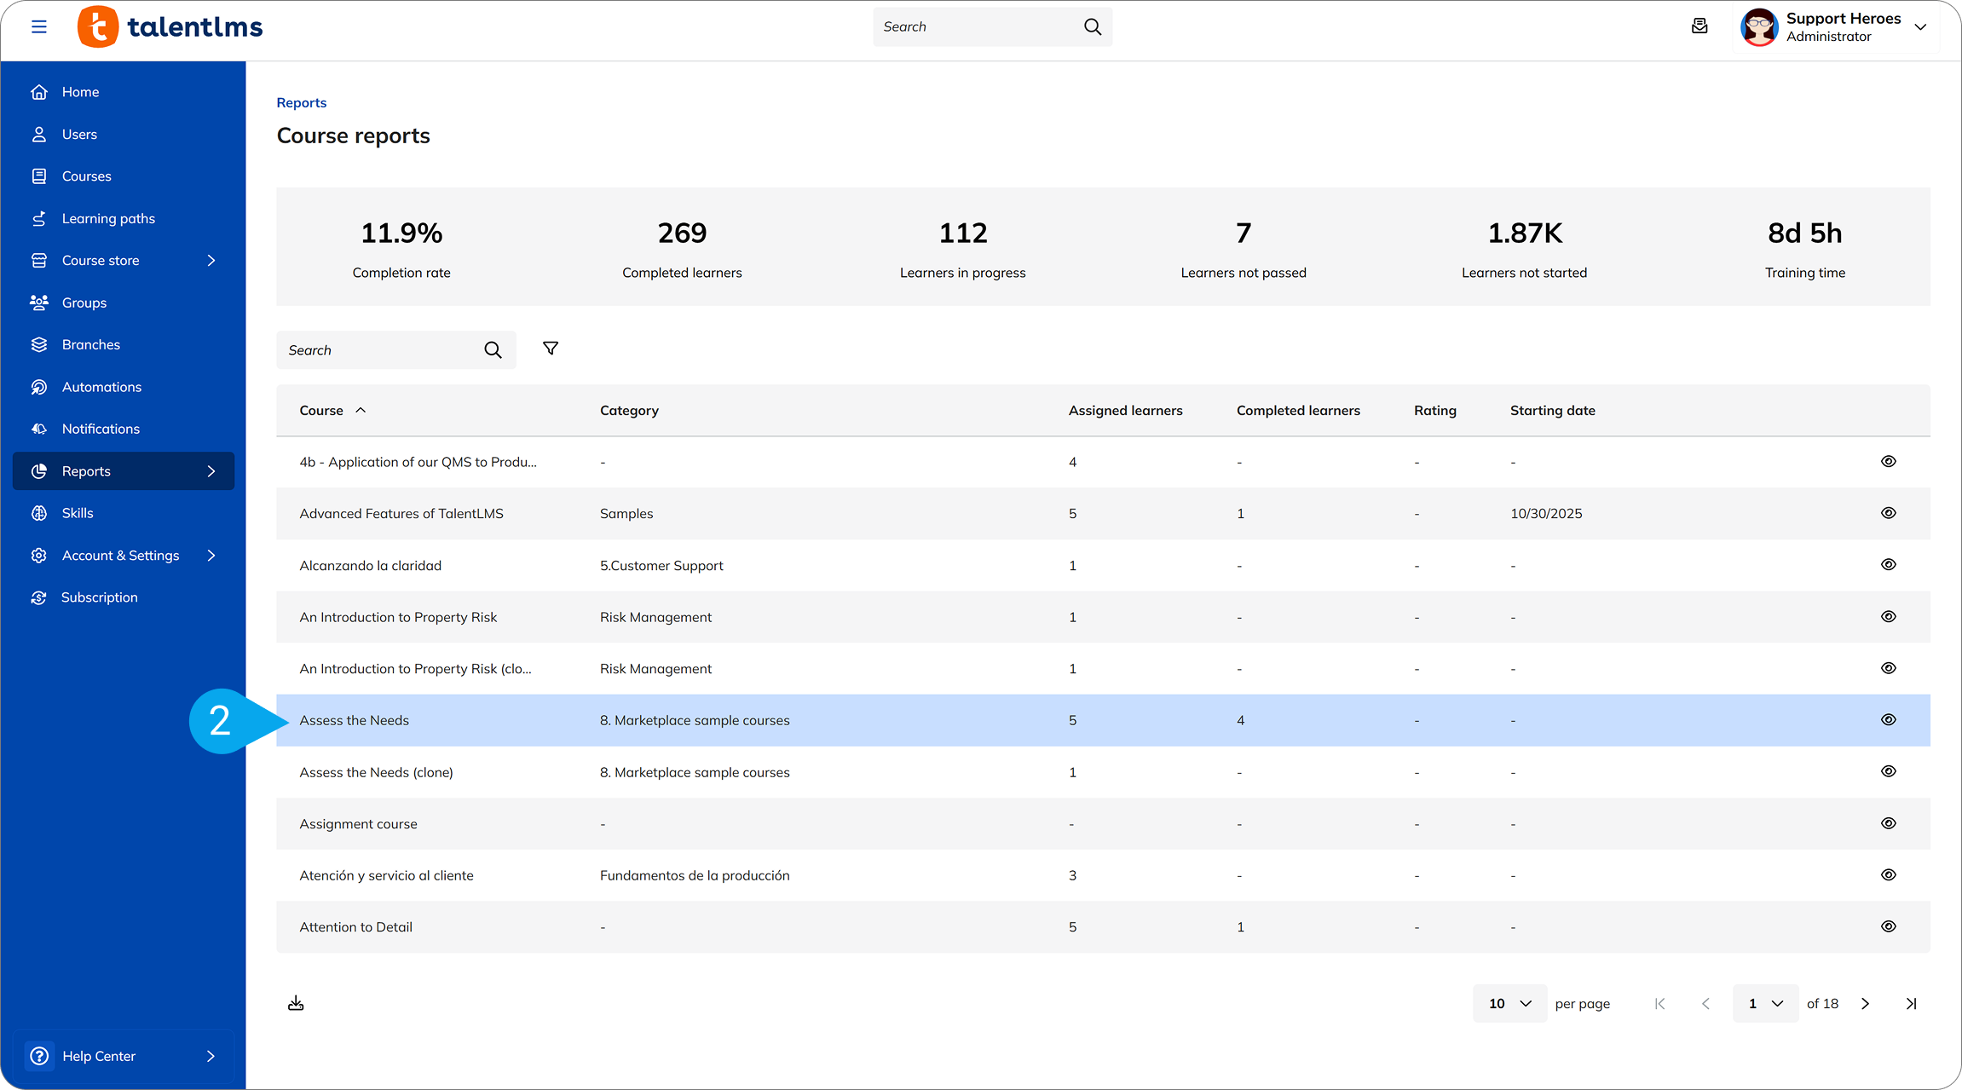Screen dimensions: 1962x1090
Task: Open the Help Center
Action: (x=97, y=1056)
